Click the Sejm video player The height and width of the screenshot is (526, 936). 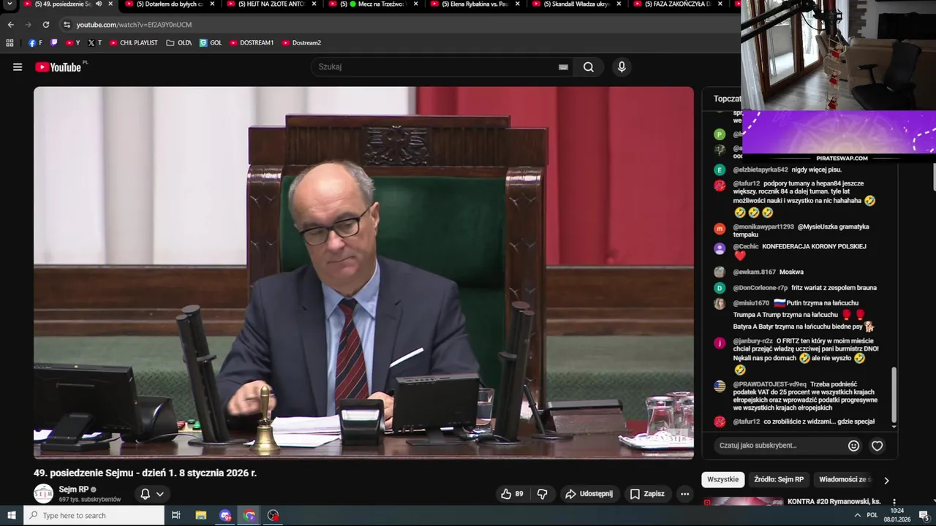pyautogui.click(x=363, y=272)
